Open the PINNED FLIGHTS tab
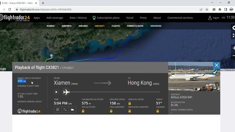Viewport: 235px width, 132px height. coord(135,26)
